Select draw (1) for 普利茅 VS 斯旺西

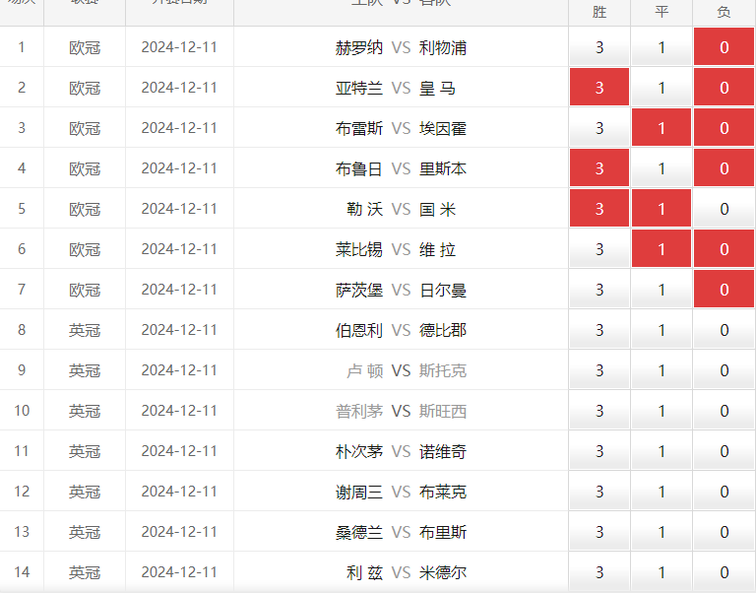coord(661,411)
